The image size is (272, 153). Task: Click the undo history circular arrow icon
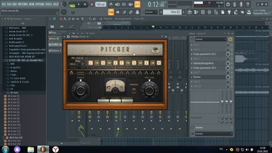coord(228,4)
